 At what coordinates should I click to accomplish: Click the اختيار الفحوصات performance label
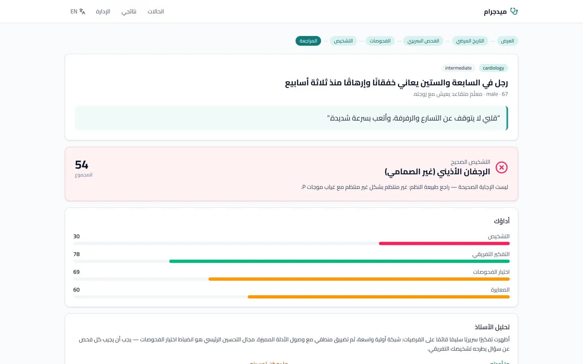pos(491,272)
